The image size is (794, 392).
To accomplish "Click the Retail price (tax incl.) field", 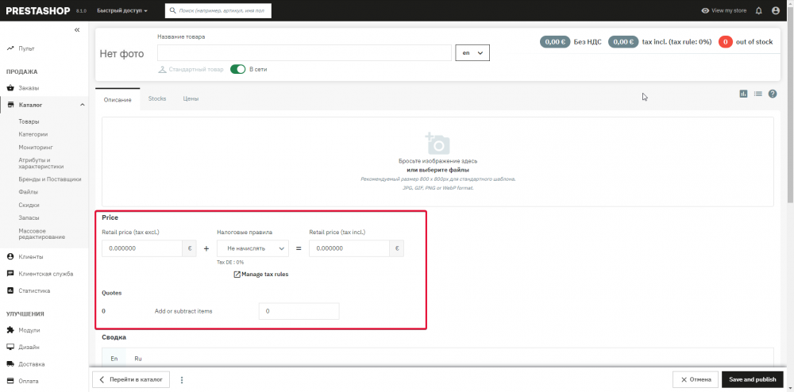I will 349,248.
